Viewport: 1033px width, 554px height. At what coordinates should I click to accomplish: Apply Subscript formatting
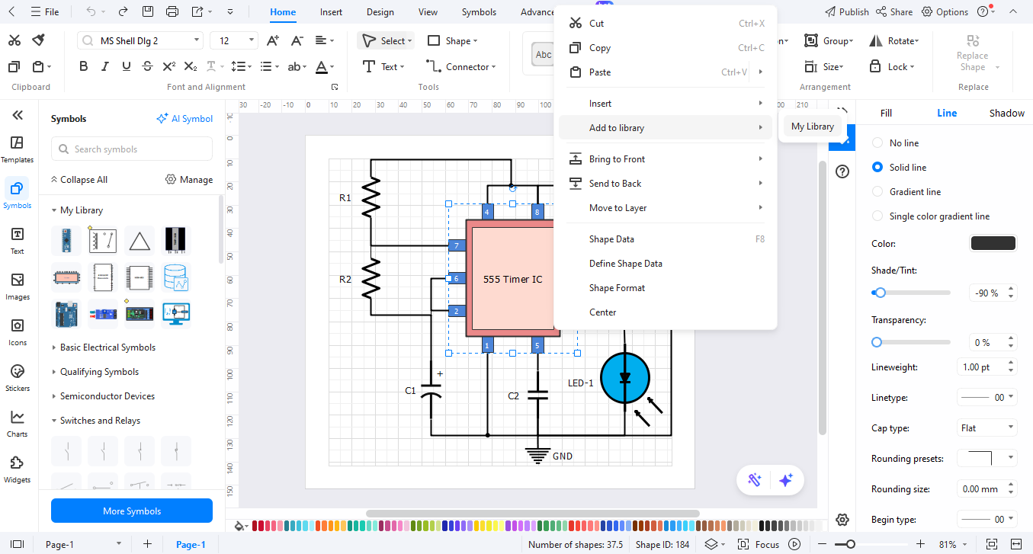click(191, 67)
